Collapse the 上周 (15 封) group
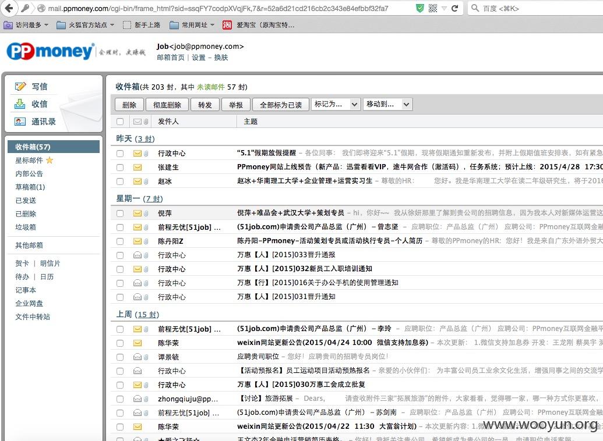 coord(137,314)
